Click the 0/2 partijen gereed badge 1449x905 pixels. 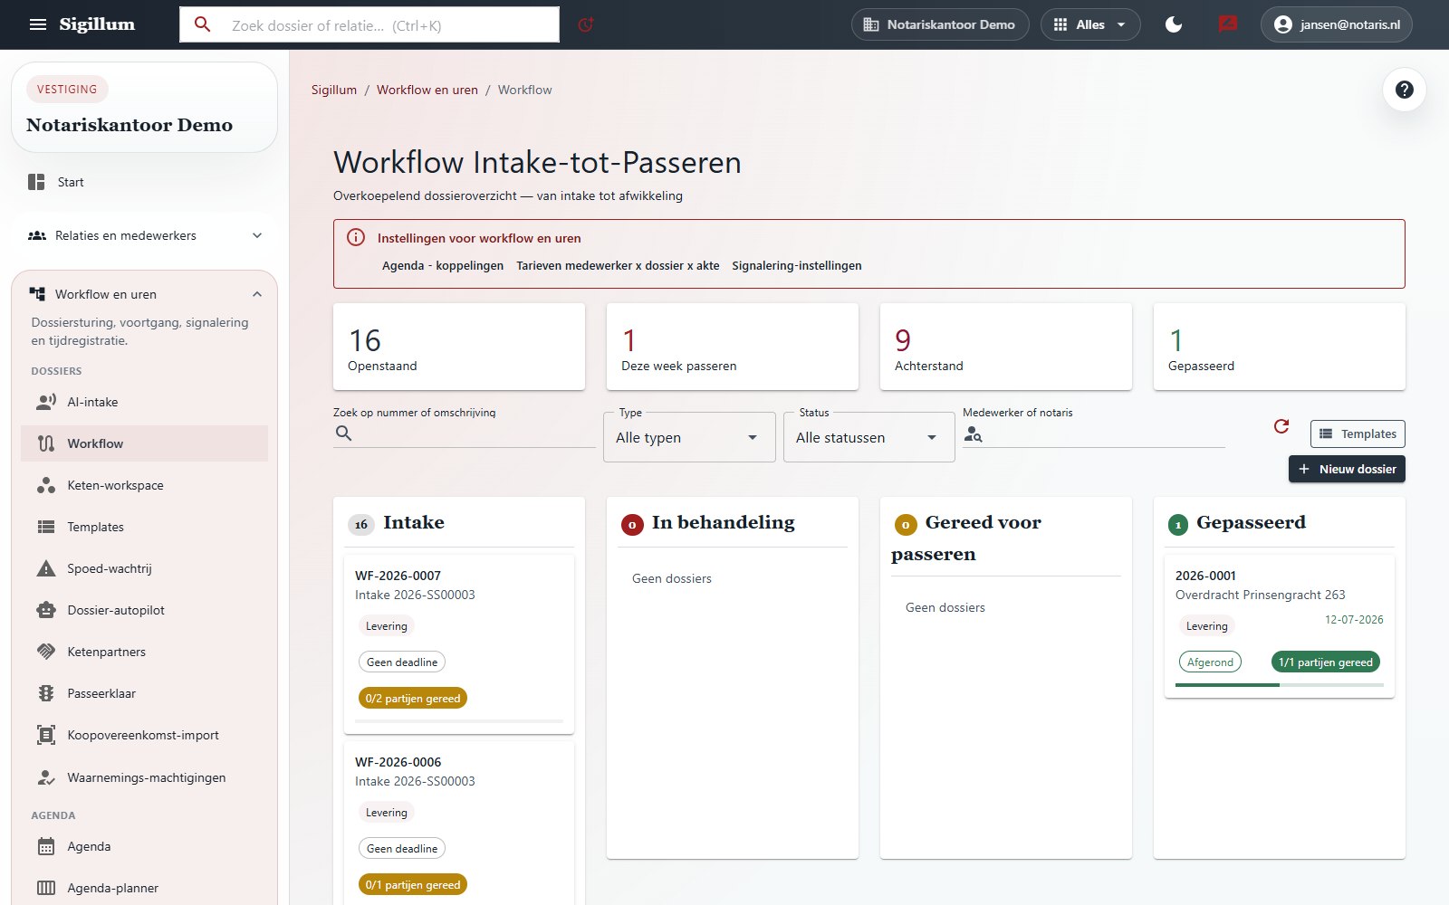click(x=413, y=698)
